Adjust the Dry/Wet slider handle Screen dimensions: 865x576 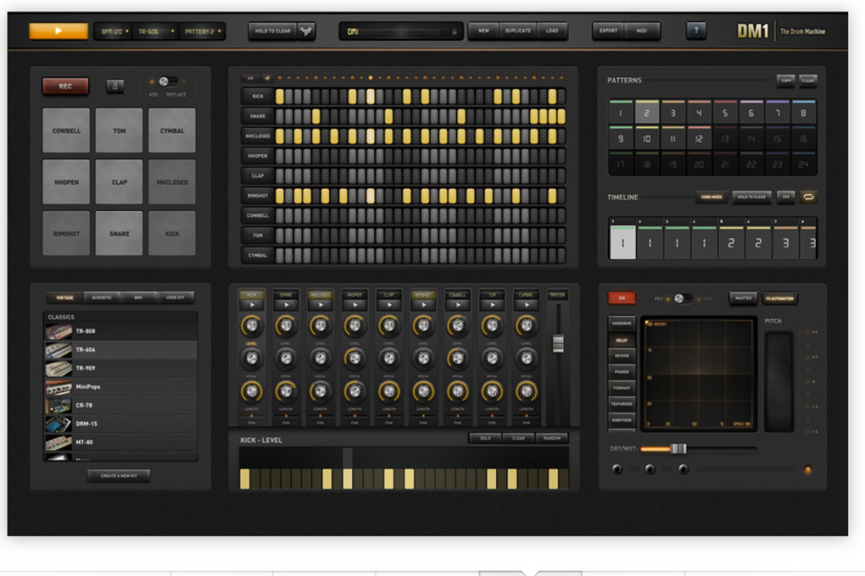(678, 449)
